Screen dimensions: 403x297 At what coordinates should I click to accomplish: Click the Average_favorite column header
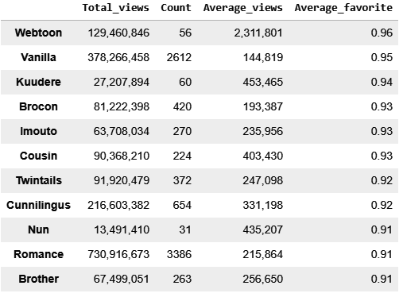[343, 8]
